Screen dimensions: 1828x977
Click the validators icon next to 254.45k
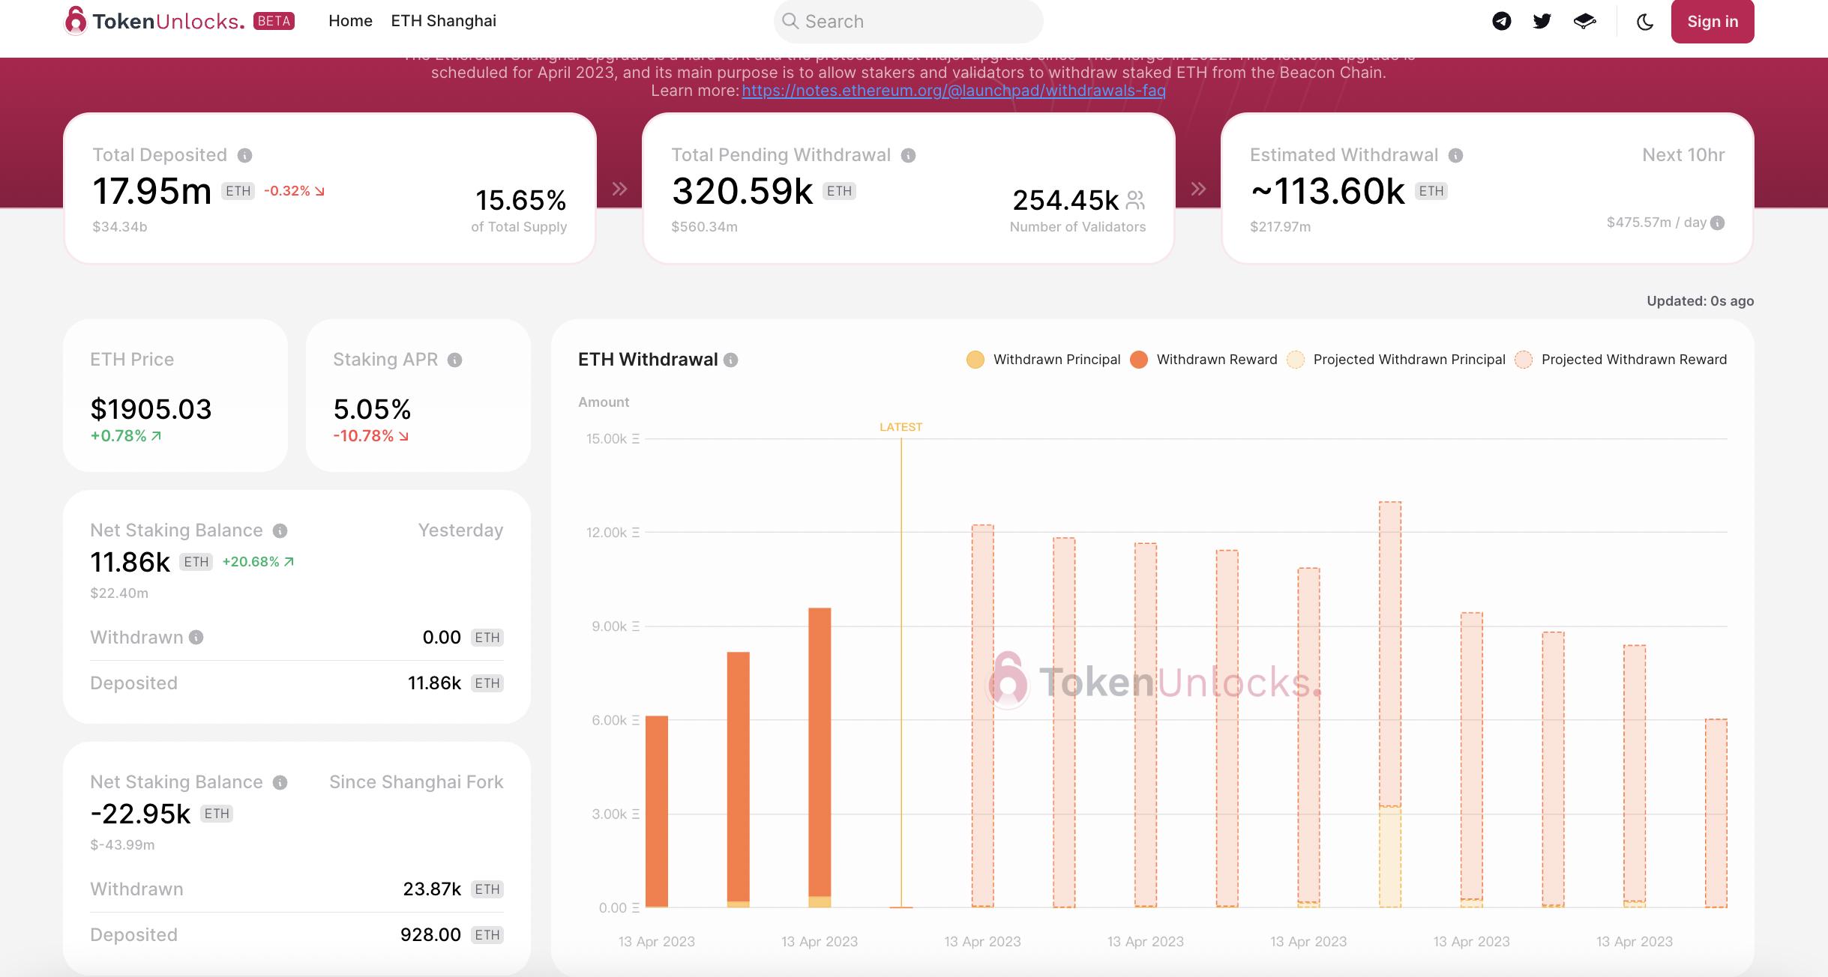(1134, 199)
